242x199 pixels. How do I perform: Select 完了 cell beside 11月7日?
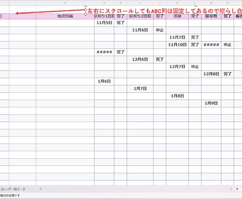[195, 38]
